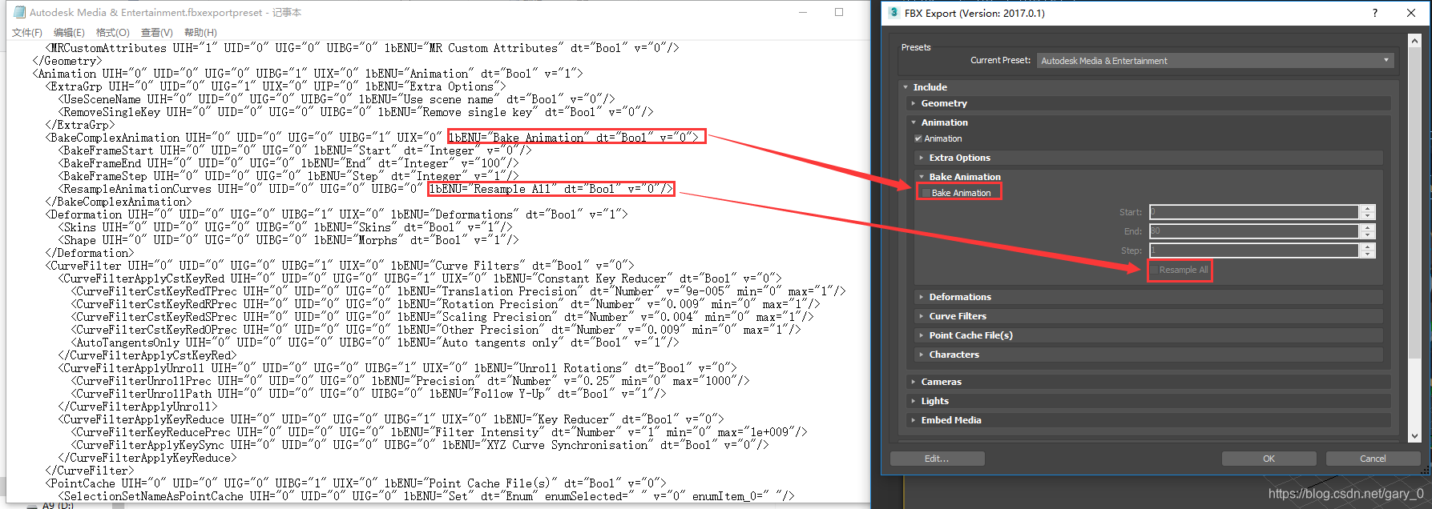Screen dimensions: 1432x509
Task: Click the Start frame input field
Action: (x=1254, y=212)
